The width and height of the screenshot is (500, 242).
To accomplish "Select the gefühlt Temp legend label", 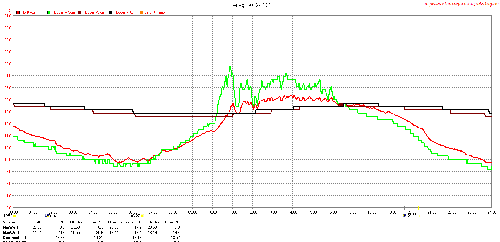I will tap(155, 12).
